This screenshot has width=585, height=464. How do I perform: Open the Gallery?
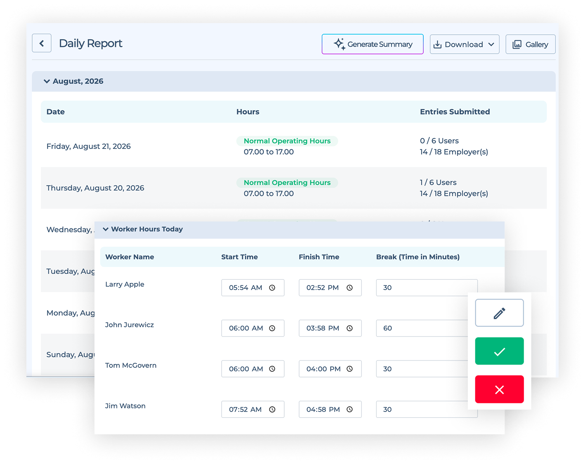click(x=531, y=45)
